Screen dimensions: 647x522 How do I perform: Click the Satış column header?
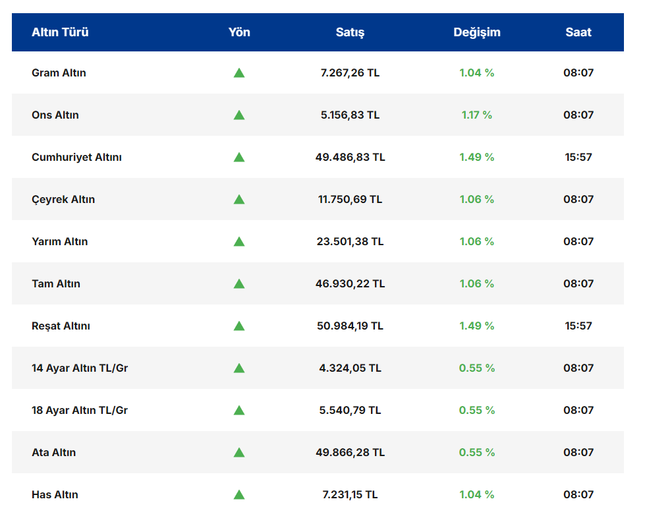click(x=350, y=32)
